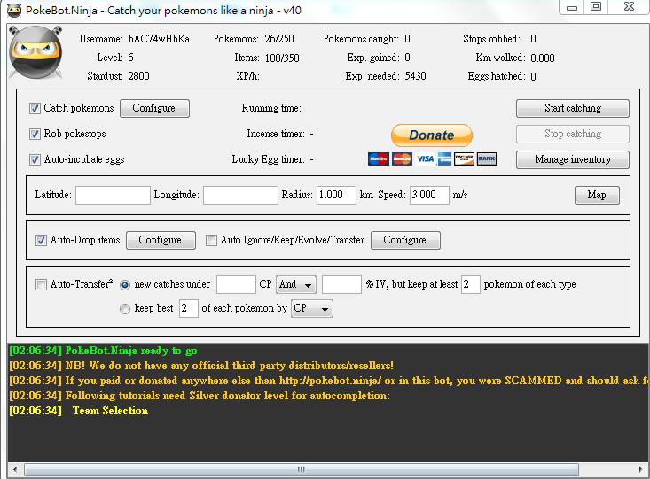Click the horizontal log scrollbar thumb
This screenshot has width=650, height=479.
tap(302, 470)
